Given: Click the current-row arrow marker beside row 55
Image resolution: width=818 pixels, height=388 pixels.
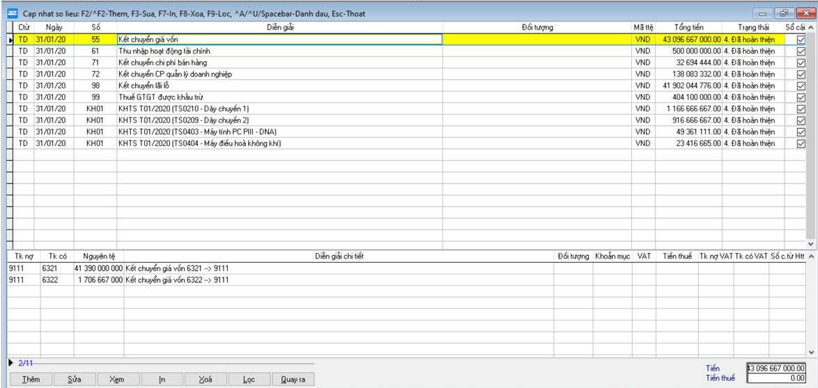Looking at the screenshot, I should [x=10, y=40].
